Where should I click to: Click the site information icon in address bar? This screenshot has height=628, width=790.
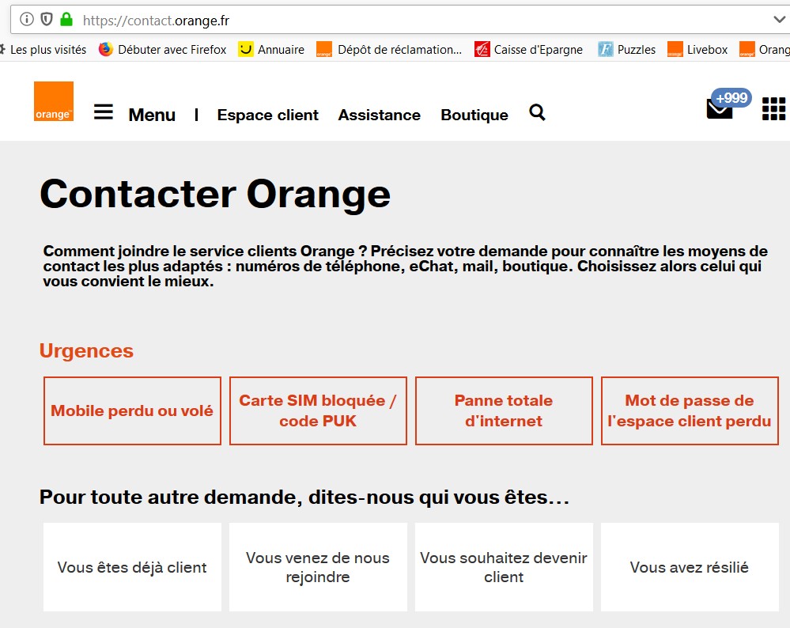click(x=27, y=20)
